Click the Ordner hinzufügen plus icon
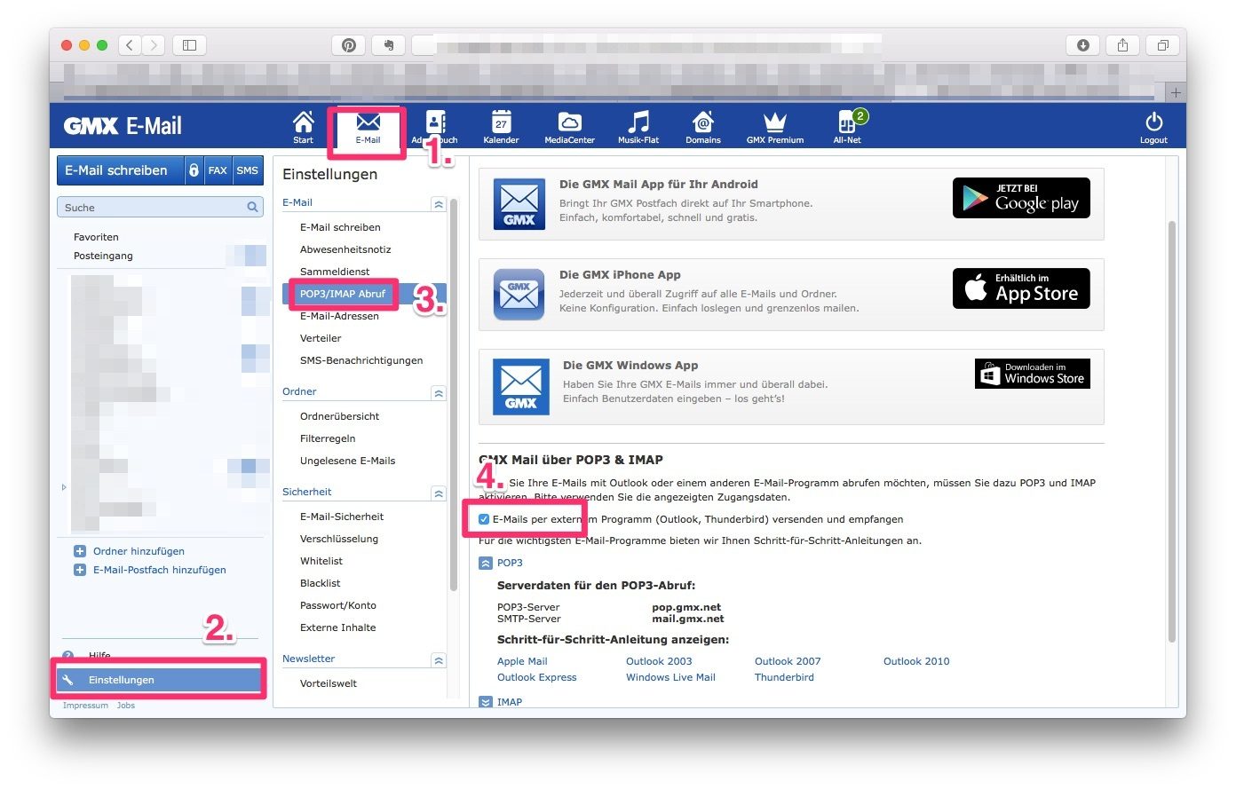 pos(80,551)
